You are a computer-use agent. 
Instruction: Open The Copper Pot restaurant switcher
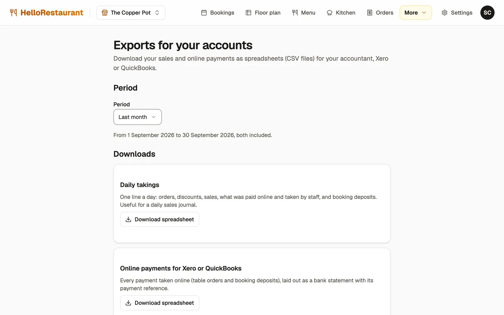coord(131,13)
